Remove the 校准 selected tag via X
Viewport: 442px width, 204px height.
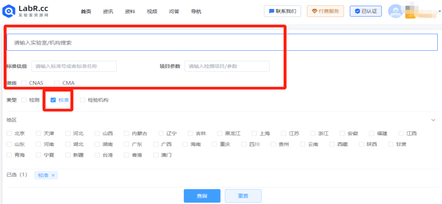click(53, 175)
